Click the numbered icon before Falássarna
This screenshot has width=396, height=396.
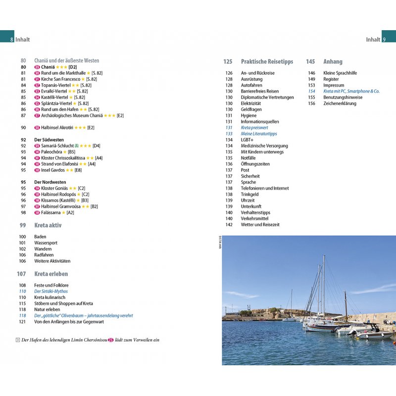(x=37, y=213)
